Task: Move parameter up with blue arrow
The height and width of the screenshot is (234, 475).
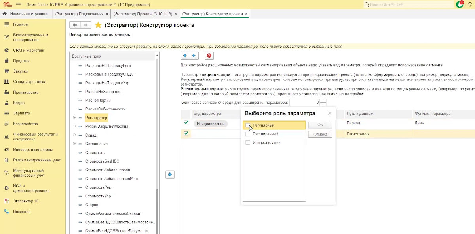Action: [x=185, y=56]
